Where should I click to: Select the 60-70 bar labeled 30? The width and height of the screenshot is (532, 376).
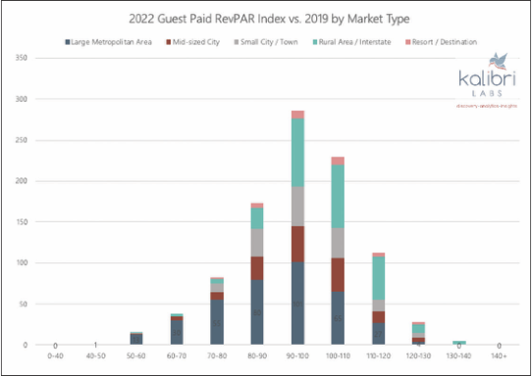pos(177,332)
